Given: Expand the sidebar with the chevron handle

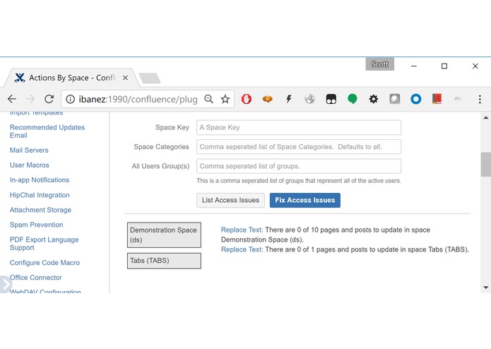Looking at the screenshot, I should click(6, 284).
